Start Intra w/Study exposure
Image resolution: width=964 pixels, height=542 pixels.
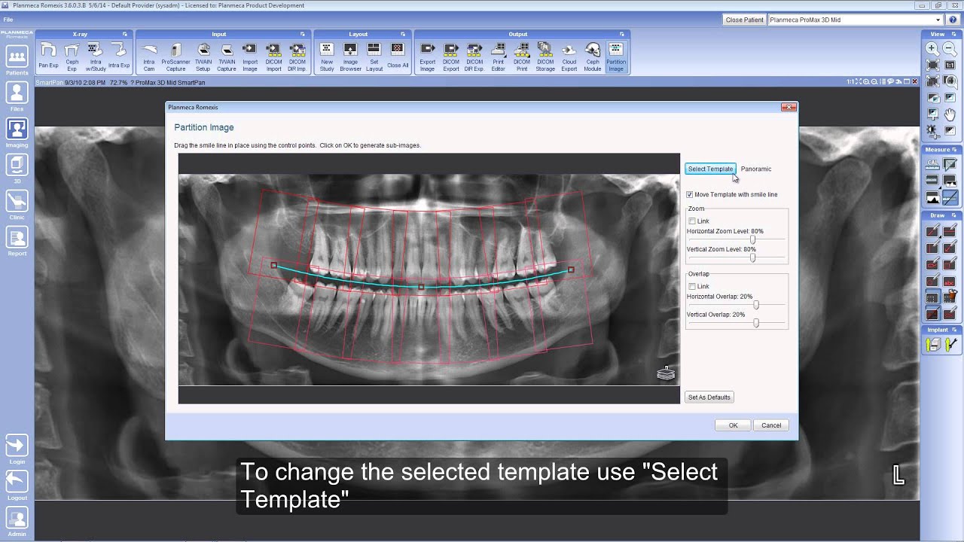[96, 56]
